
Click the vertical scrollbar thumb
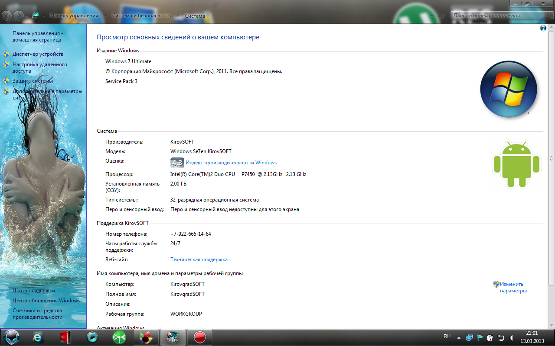pyautogui.click(x=552, y=159)
